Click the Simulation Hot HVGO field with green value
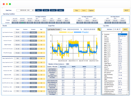This screenshot has height=96, width=131. click(x=22, y=23)
